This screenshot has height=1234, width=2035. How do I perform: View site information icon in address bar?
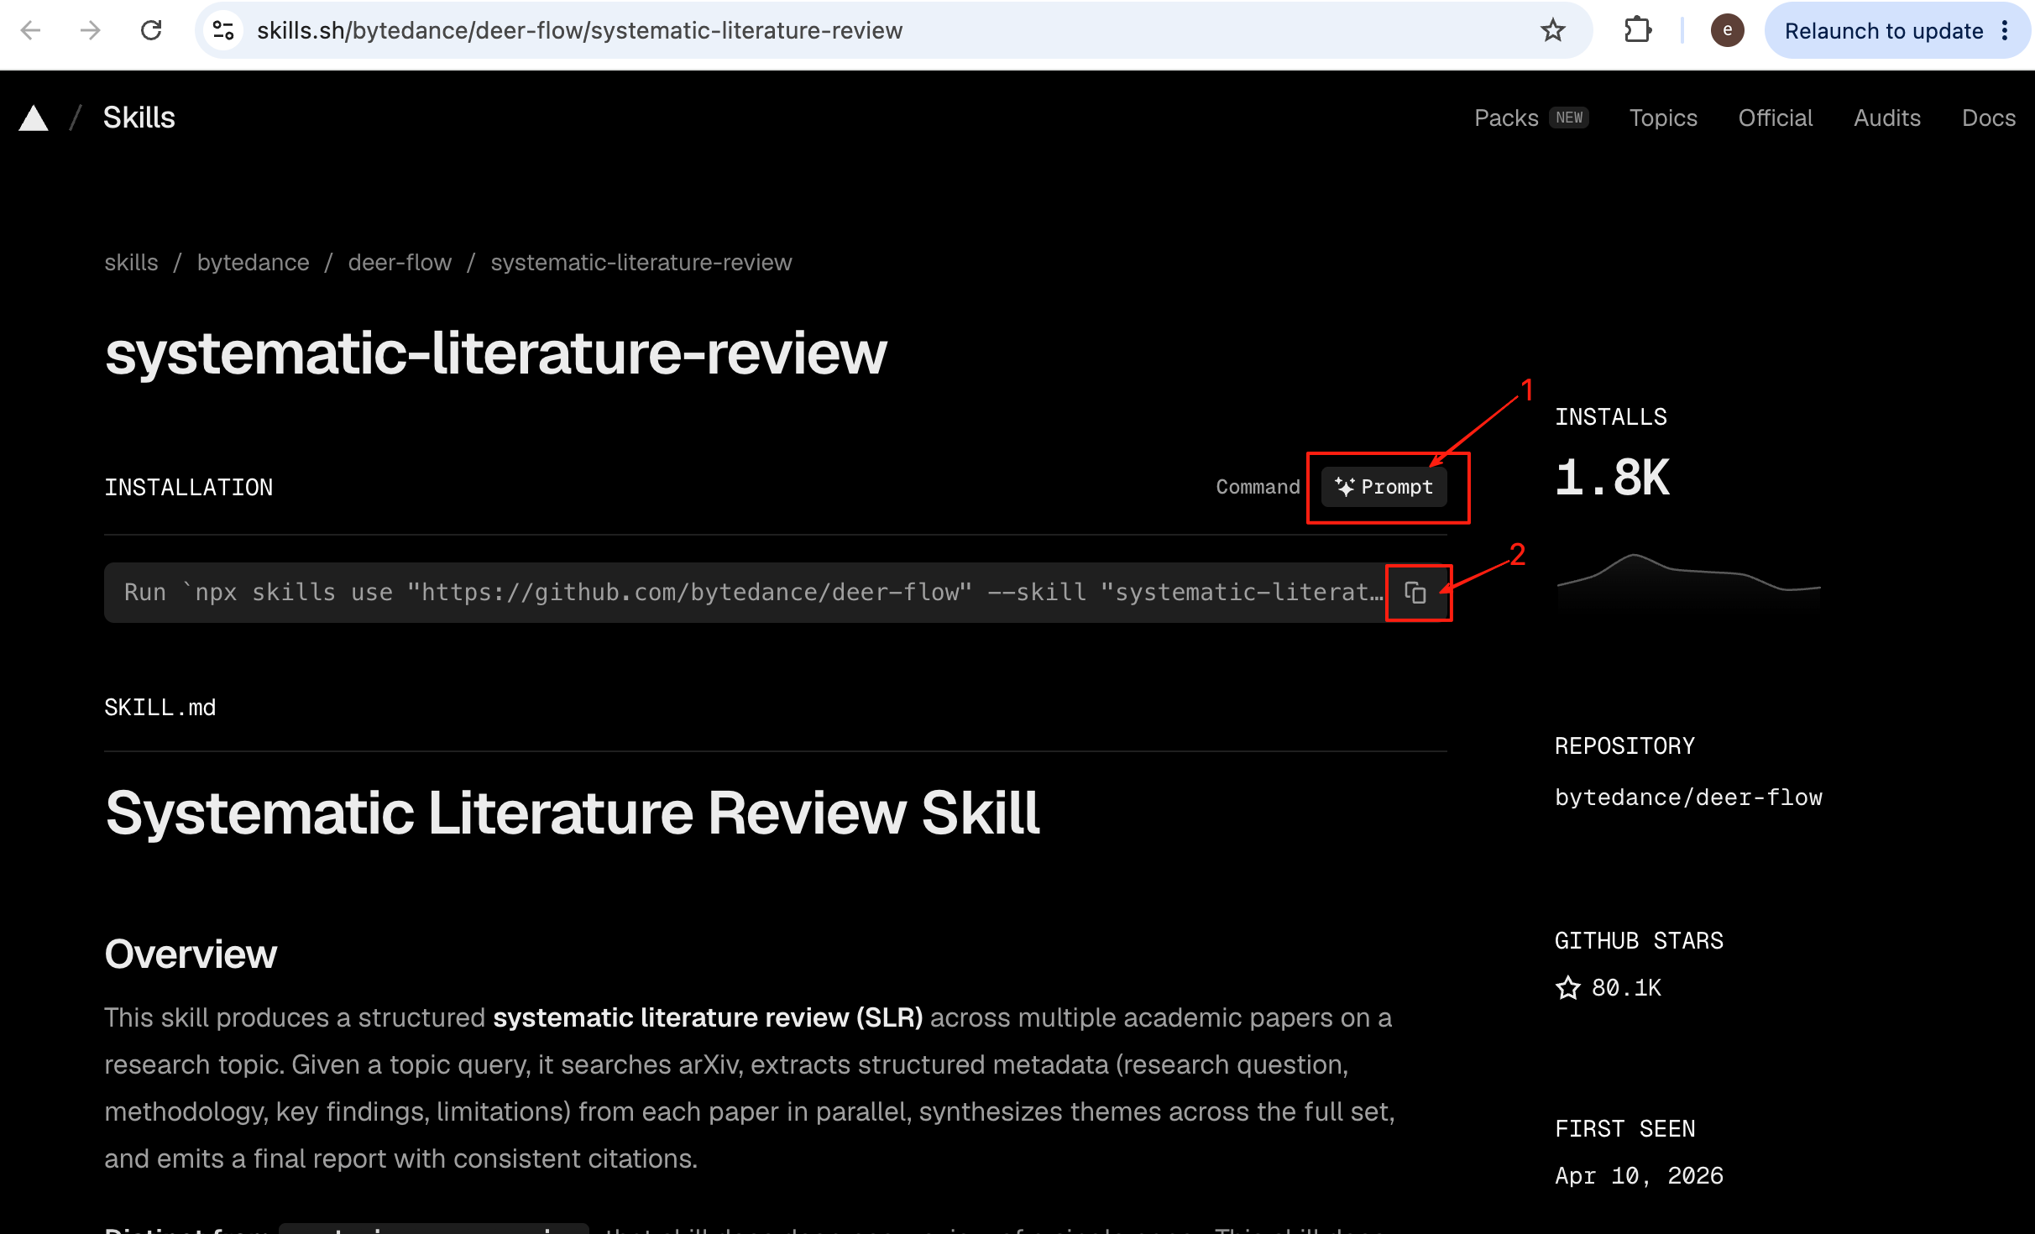[223, 30]
